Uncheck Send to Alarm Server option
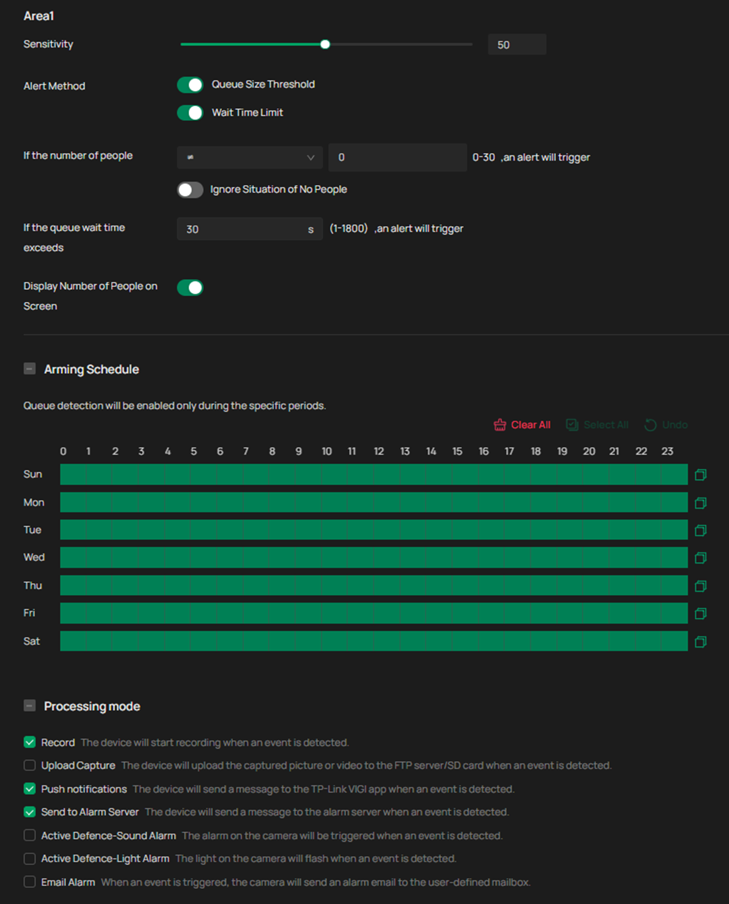 [x=29, y=812]
